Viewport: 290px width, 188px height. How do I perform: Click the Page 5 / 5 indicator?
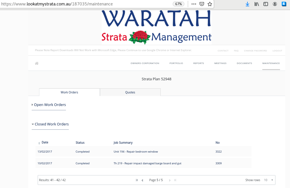tap(156, 180)
